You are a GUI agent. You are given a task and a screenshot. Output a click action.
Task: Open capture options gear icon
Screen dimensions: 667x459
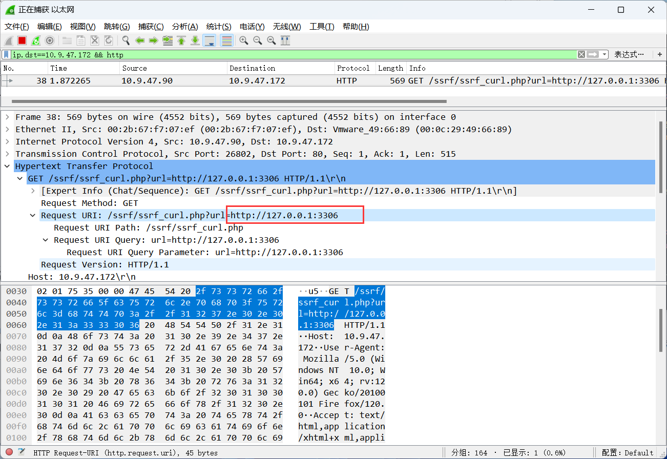click(50, 40)
